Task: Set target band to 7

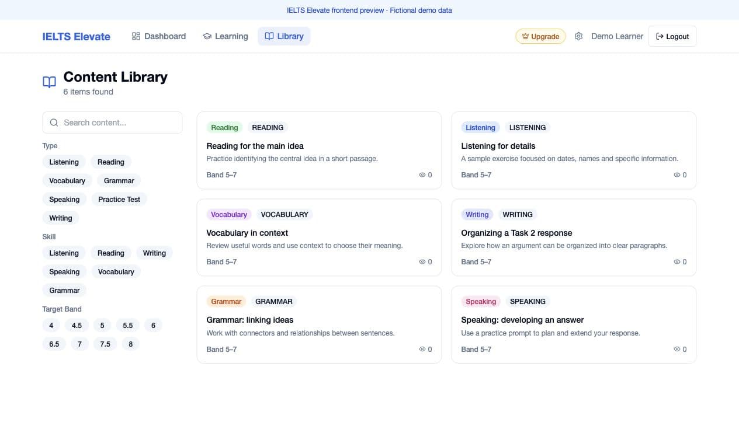Action: [x=80, y=344]
